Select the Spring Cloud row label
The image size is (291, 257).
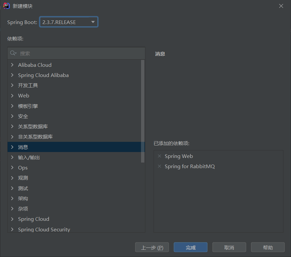tap(34, 219)
